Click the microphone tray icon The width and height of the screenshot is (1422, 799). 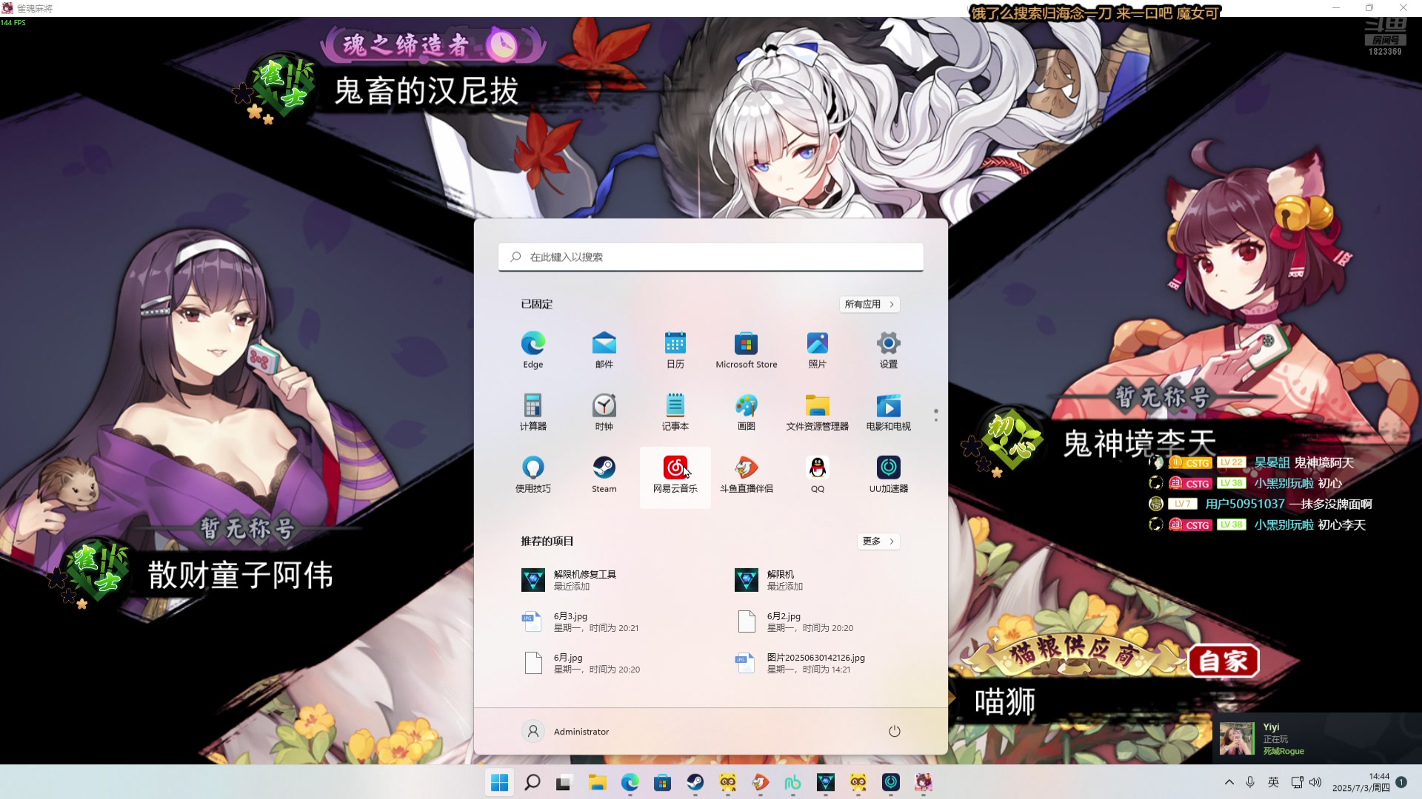coord(1250,782)
